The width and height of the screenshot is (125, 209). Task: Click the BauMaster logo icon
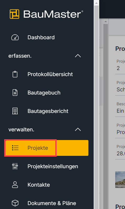tap(14, 14)
